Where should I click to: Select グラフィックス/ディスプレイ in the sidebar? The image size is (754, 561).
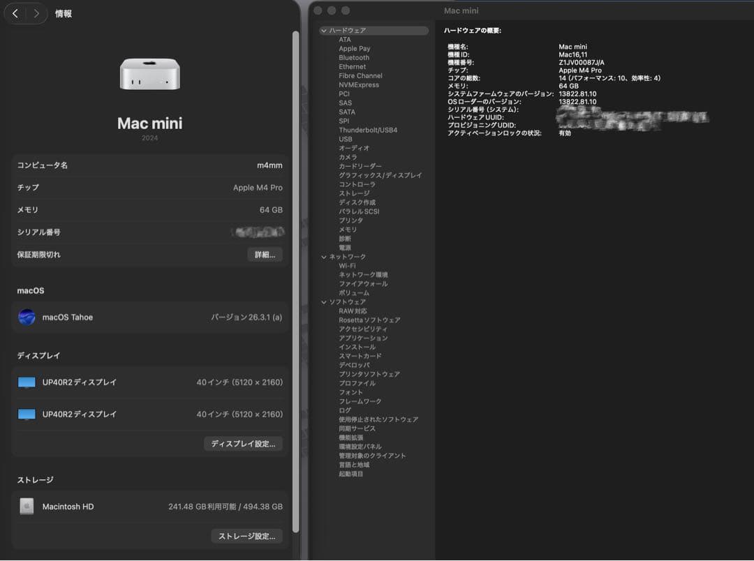click(380, 175)
